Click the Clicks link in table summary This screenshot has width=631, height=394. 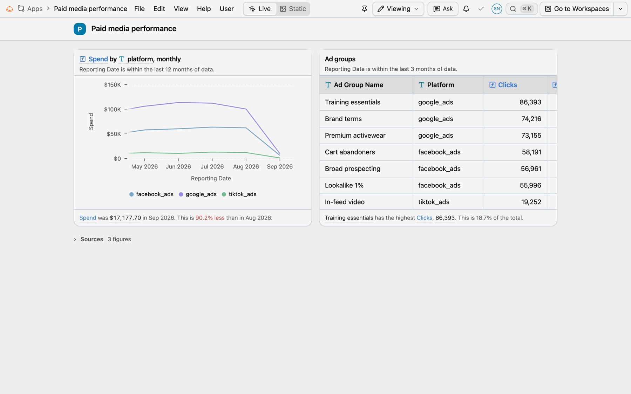[424, 218]
